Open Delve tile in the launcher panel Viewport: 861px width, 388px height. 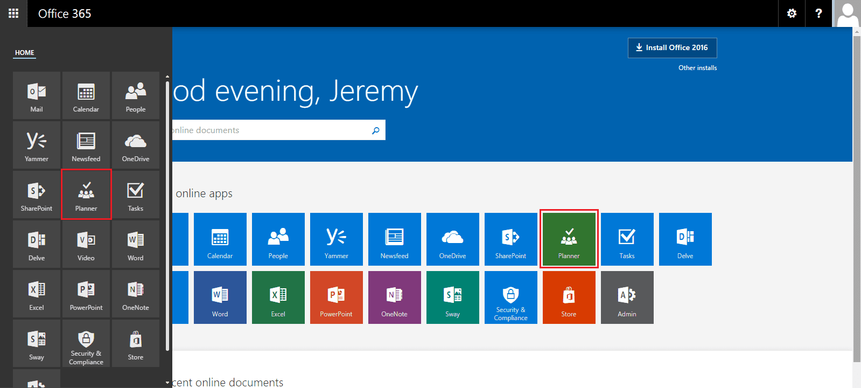(37, 244)
